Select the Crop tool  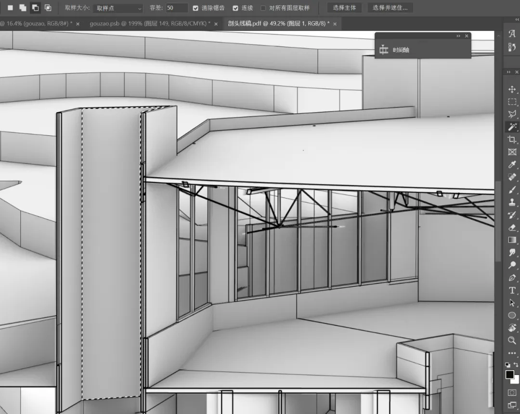[x=512, y=140]
